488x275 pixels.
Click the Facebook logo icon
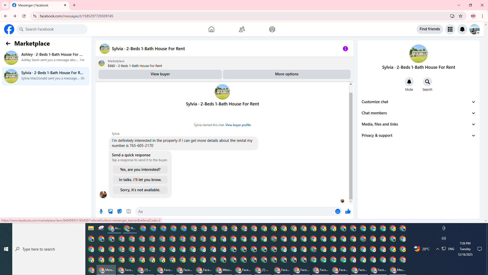pyautogui.click(x=9, y=29)
